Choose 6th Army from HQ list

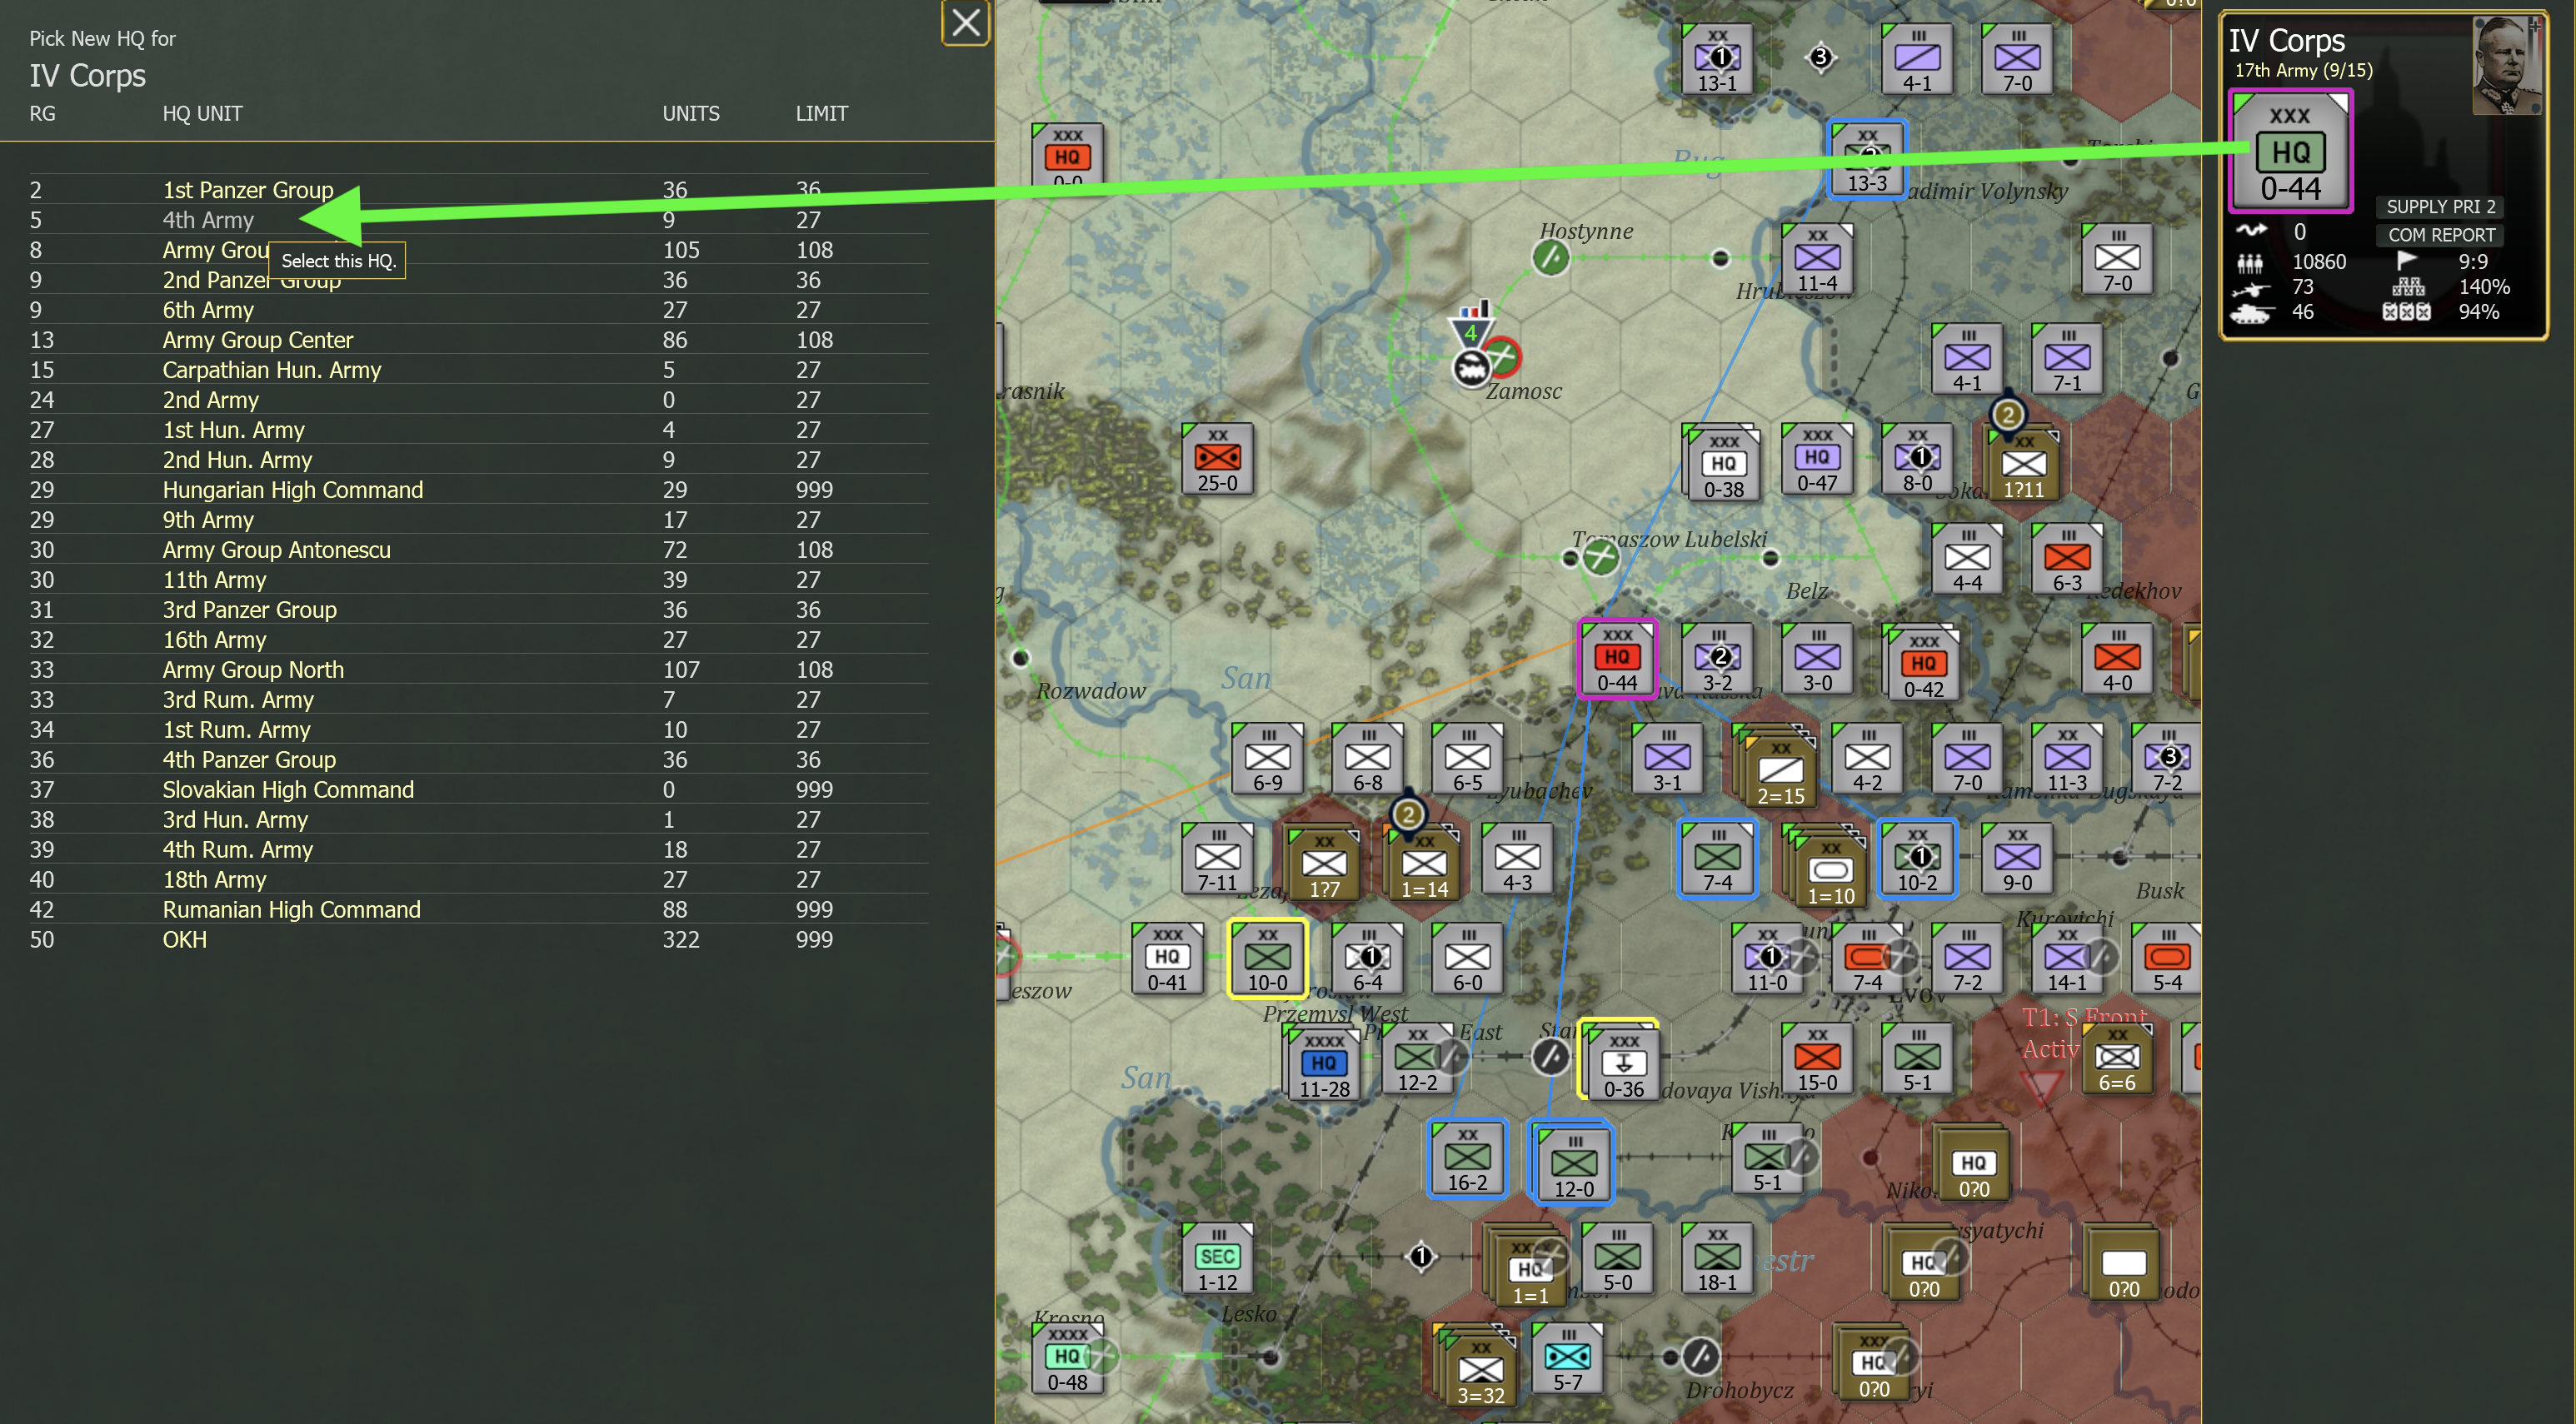click(x=478, y=310)
